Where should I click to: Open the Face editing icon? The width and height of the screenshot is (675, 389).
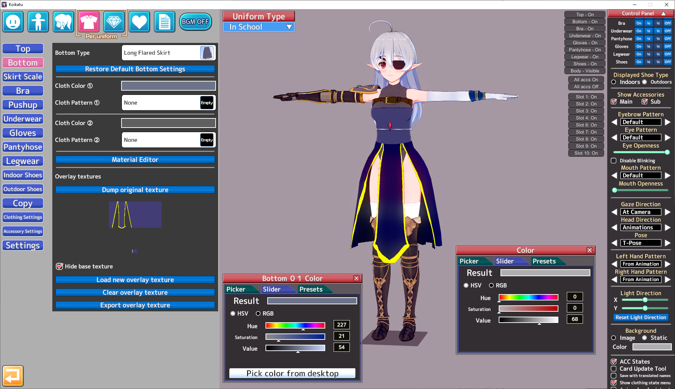13,22
